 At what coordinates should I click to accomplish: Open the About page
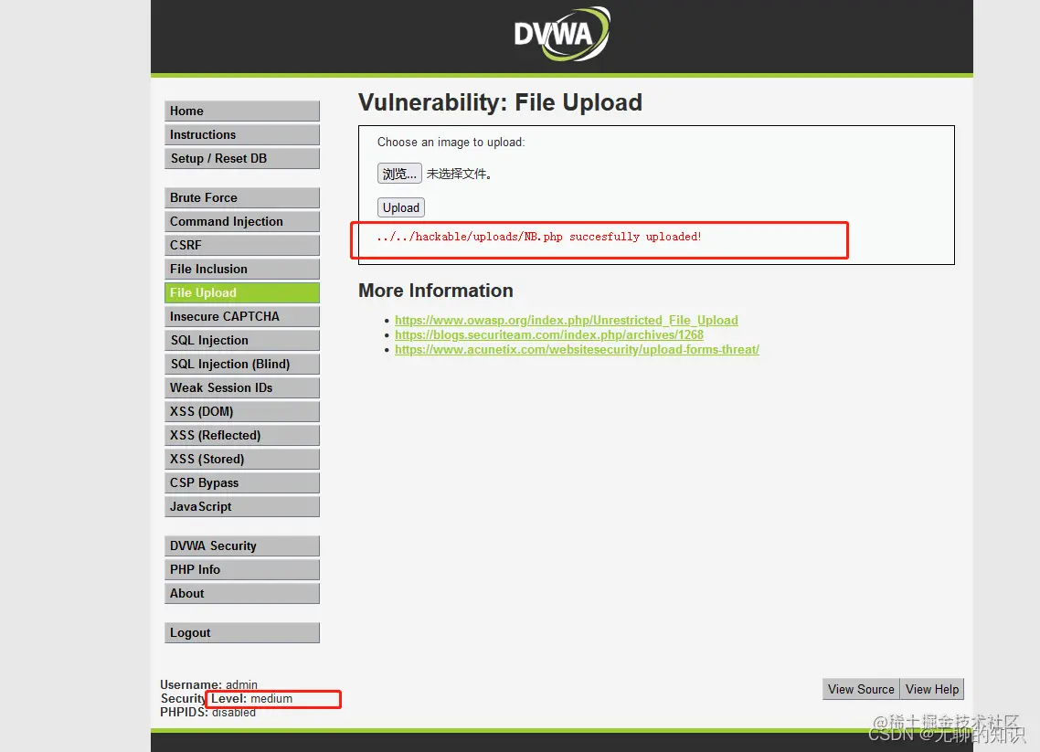coord(242,594)
